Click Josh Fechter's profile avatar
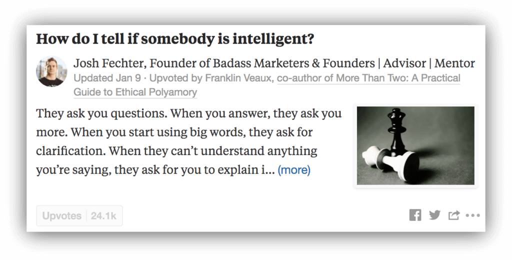The width and height of the screenshot is (512, 260). click(x=51, y=71)
